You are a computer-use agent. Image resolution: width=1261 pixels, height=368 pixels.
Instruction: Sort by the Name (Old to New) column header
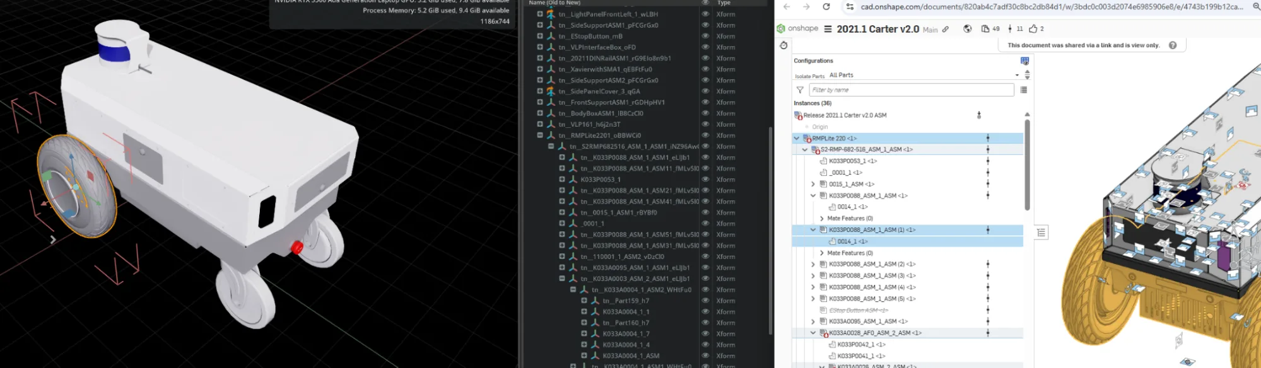point(554,3)
